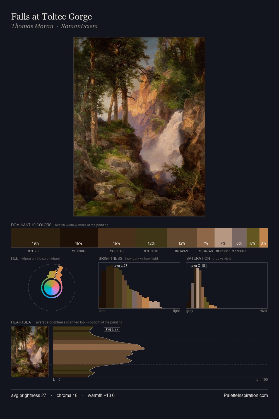
Task: Click the 'grey' axis label
Action: pos(190,311)
